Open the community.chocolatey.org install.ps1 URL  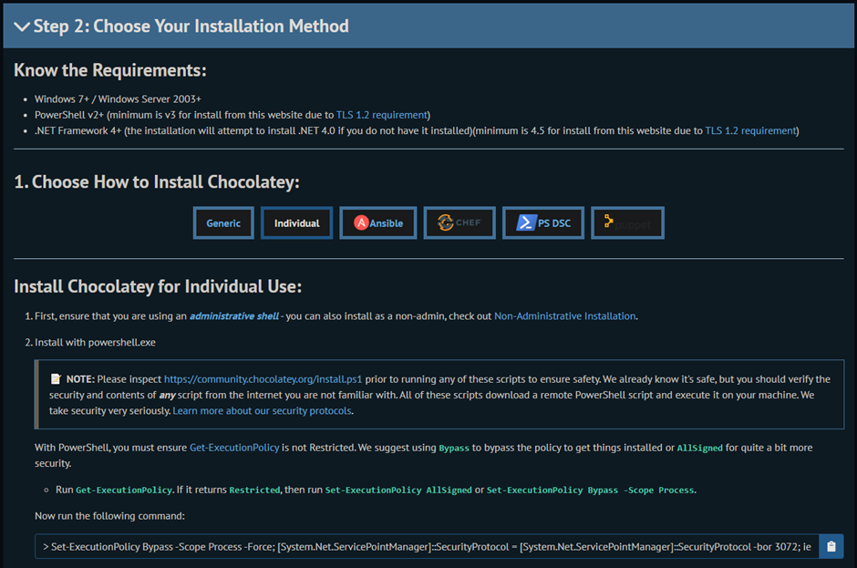[x=263, y=379]
